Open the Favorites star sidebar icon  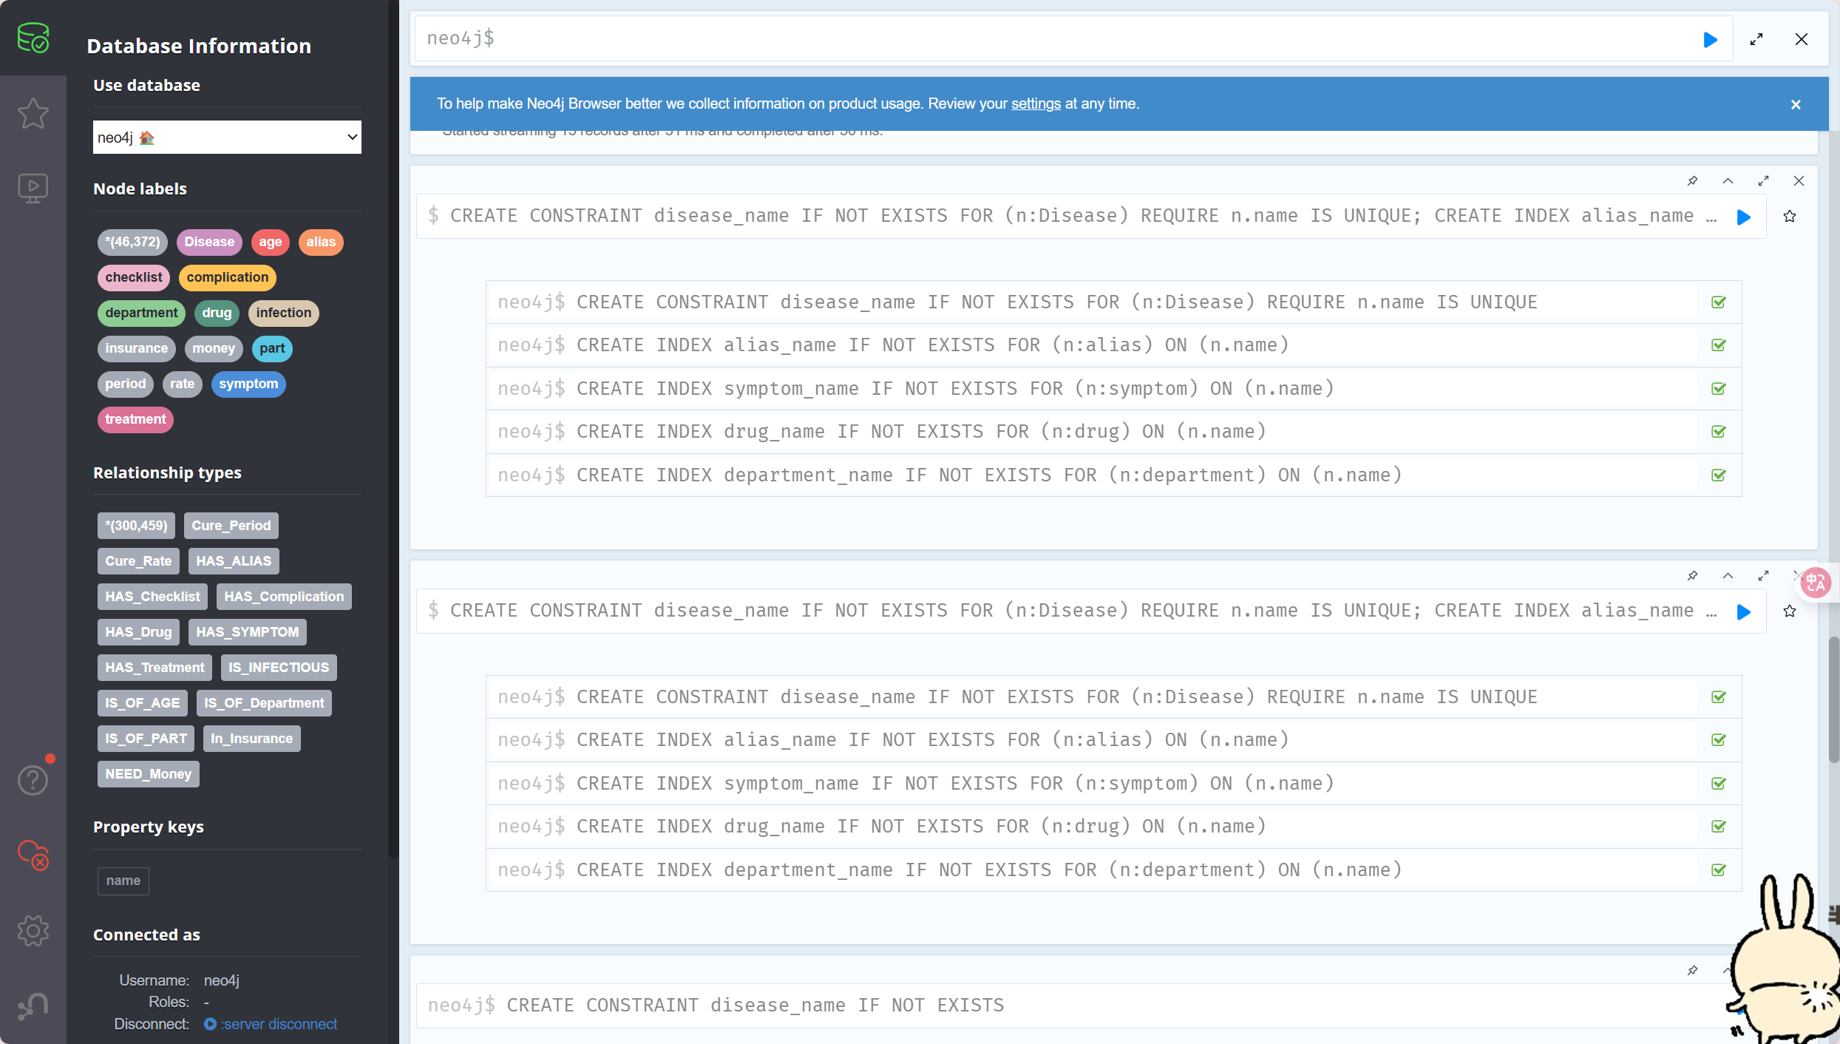(33, 114)
